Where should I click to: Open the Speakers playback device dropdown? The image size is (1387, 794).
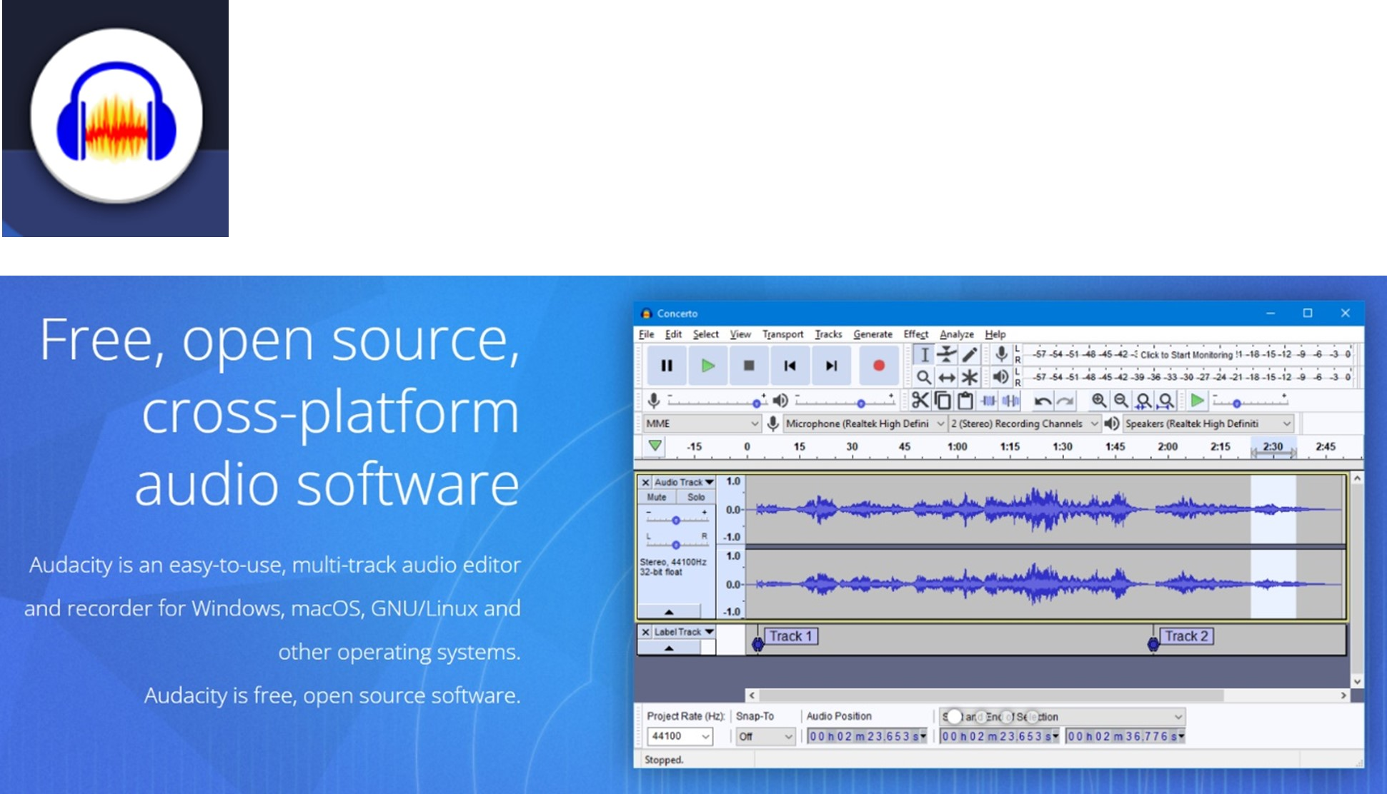[x=1208, y=423]
